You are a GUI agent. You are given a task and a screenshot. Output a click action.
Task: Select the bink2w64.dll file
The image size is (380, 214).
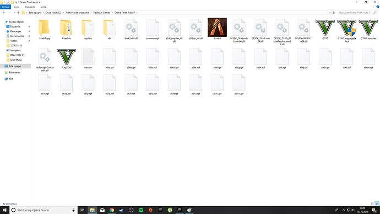131,28
